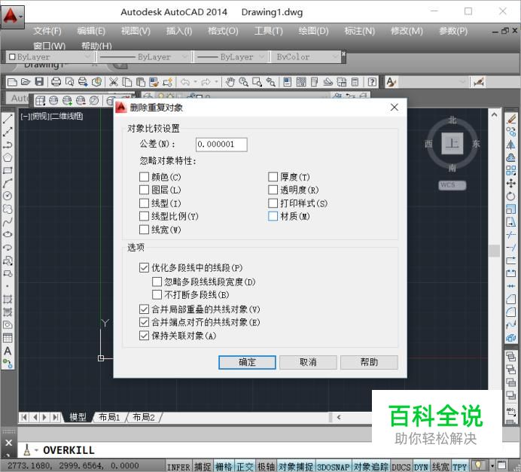The width and height of the screenshot is (521, 472).
Task: Check the 厚度(T) checkbox
Action: point(273,177)
